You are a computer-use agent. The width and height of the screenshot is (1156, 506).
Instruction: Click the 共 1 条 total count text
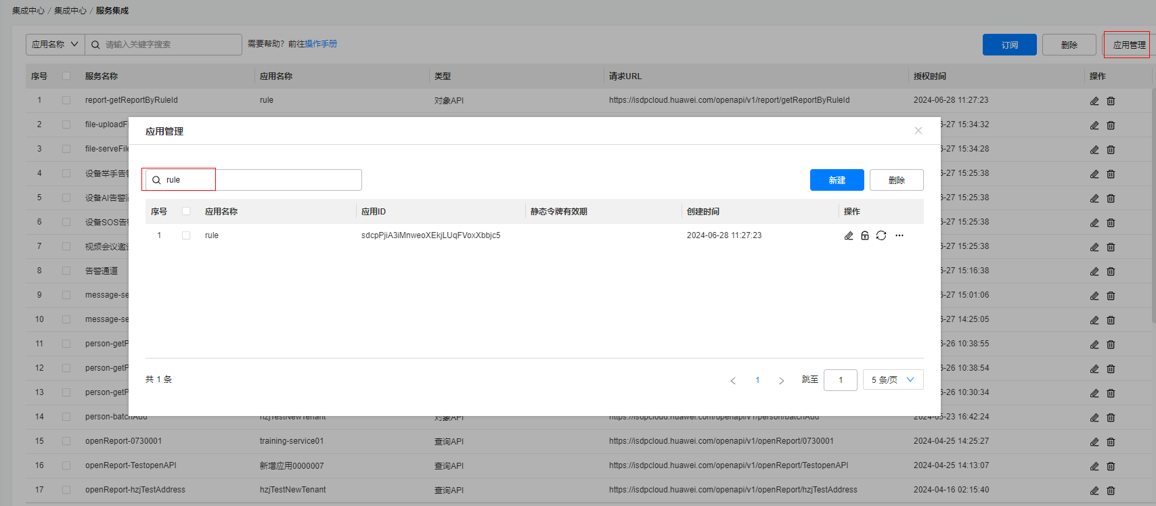point(159,379)
